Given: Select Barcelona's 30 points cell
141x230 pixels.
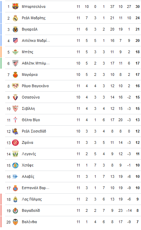Looking at the screenshot, I should pos(138,7).
